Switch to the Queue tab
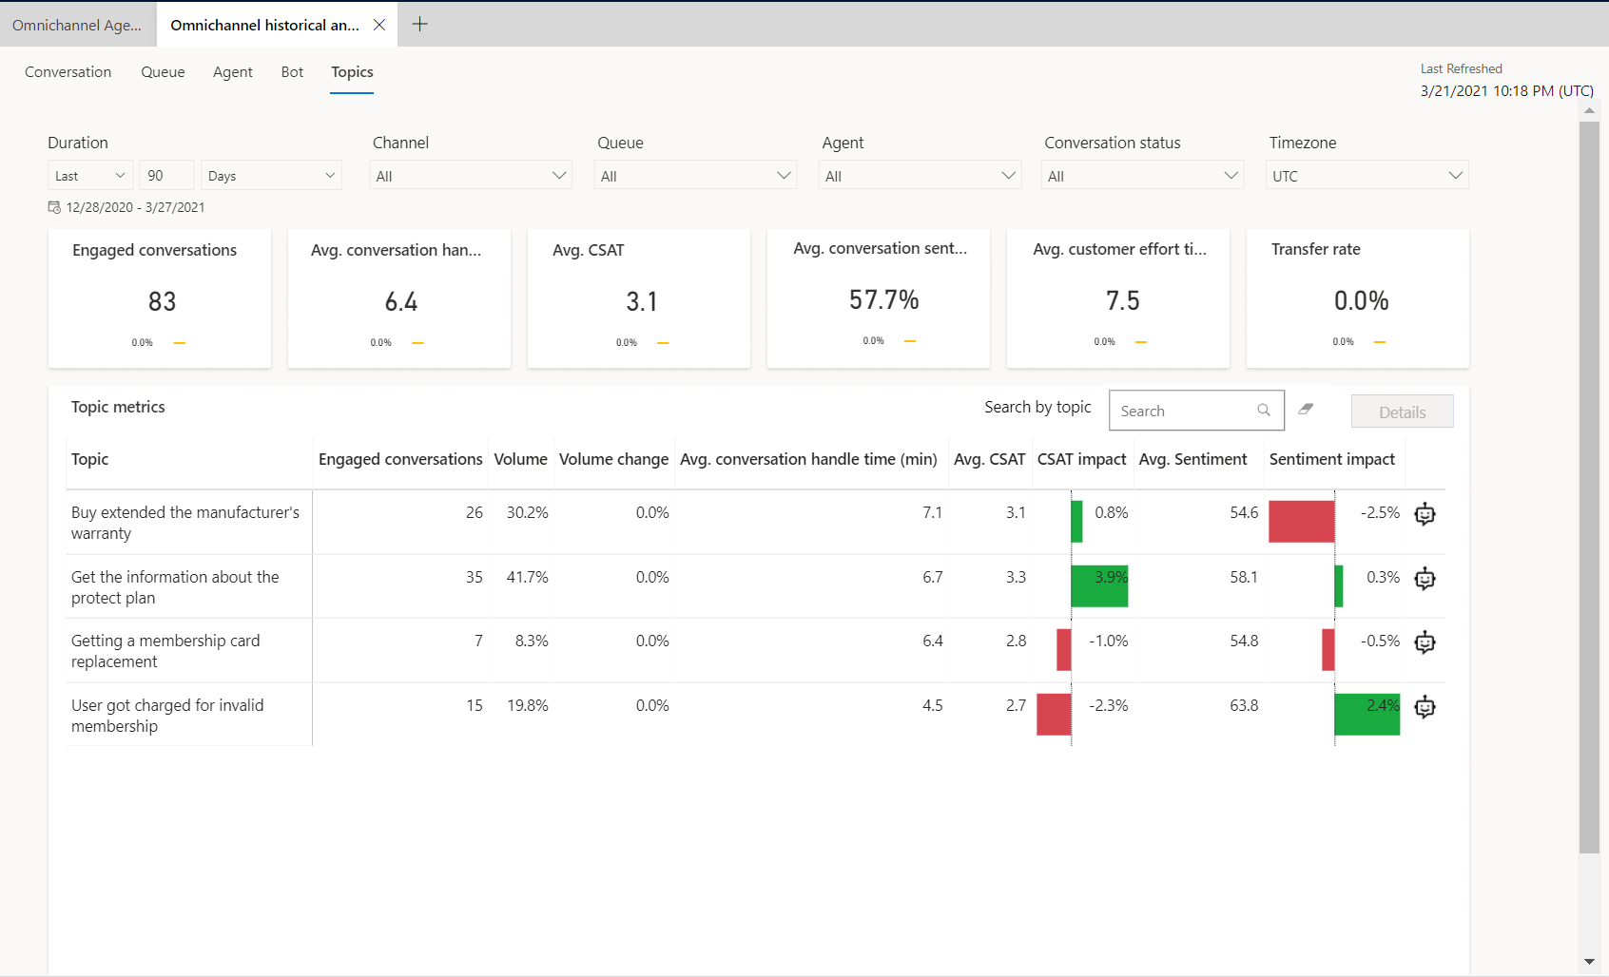 pyautogui.click(x=163, y=72)
